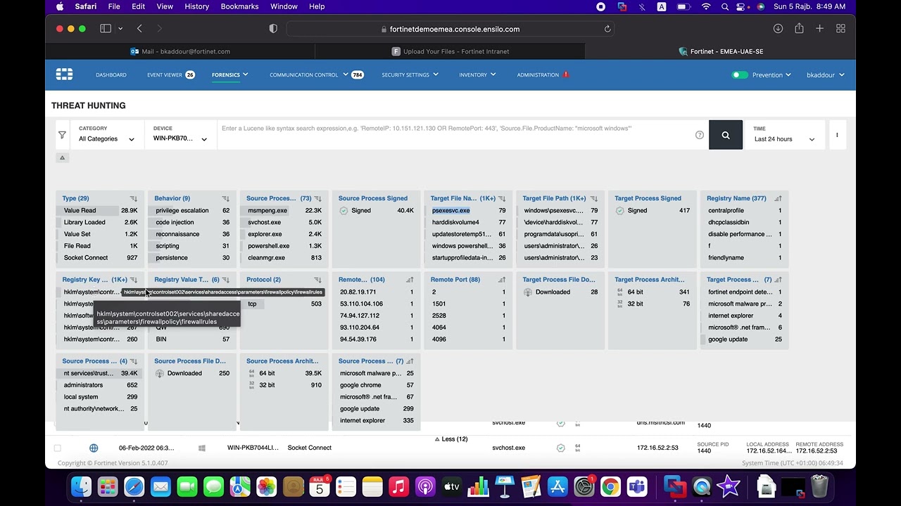Viewport: 901px width, 506px height.
Task: Open the Communication Control menu
Action: tap(316, 74)
